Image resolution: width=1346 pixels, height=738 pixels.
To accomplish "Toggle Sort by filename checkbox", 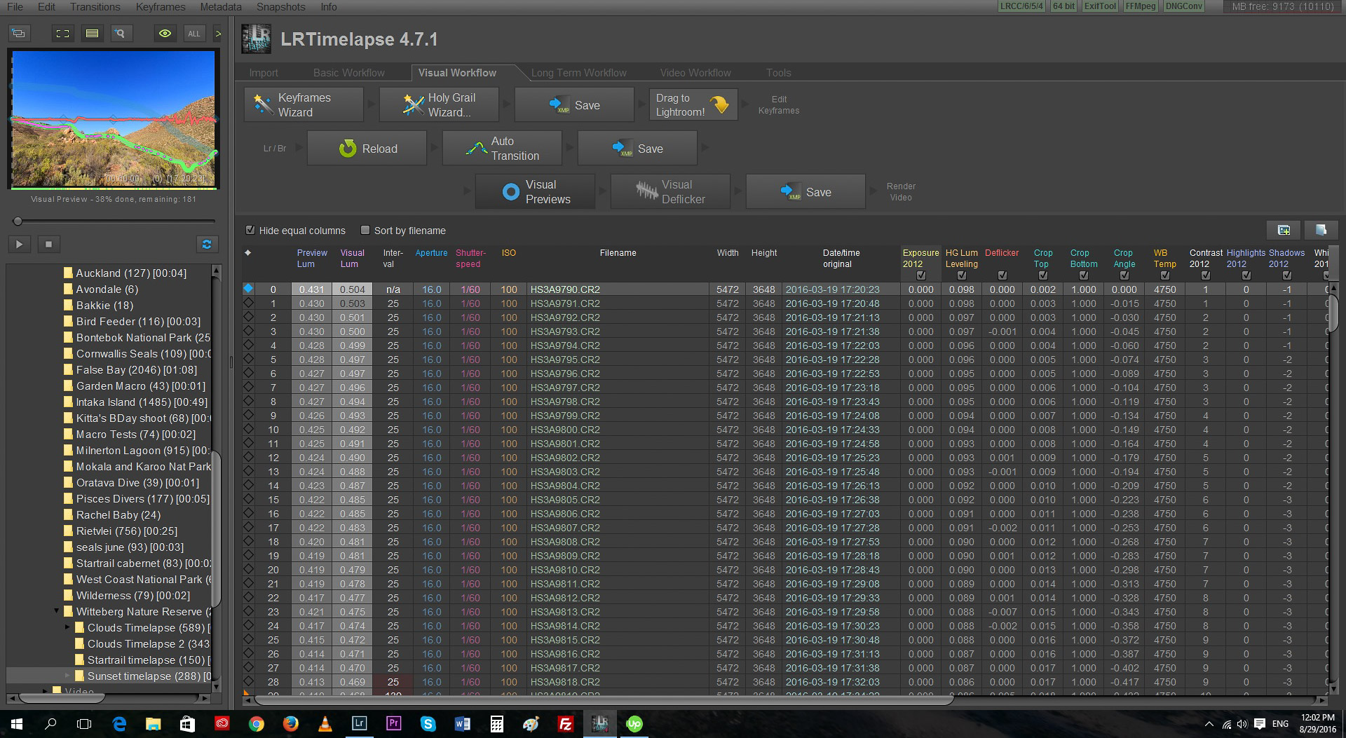I will point(365,230).
